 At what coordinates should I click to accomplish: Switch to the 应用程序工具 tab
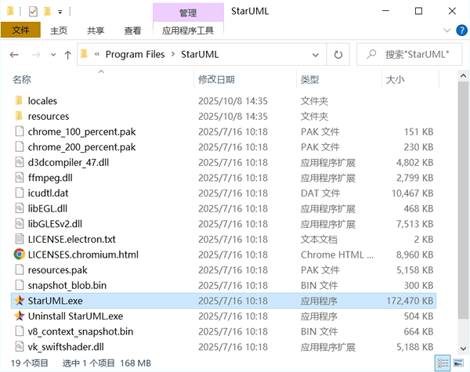pos(188,31)
